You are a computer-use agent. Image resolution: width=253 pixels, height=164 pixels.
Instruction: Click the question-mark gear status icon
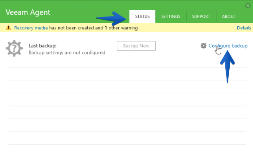[x=14, y=48]
